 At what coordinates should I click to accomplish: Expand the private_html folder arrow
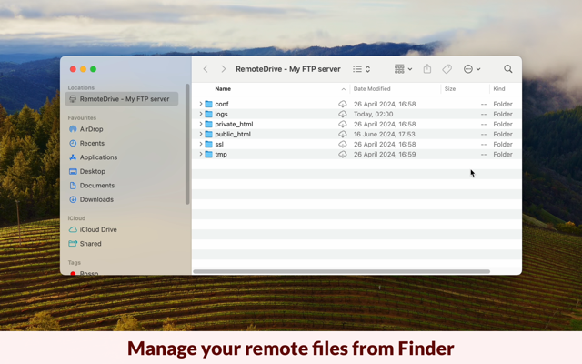(x=201, y=124)
